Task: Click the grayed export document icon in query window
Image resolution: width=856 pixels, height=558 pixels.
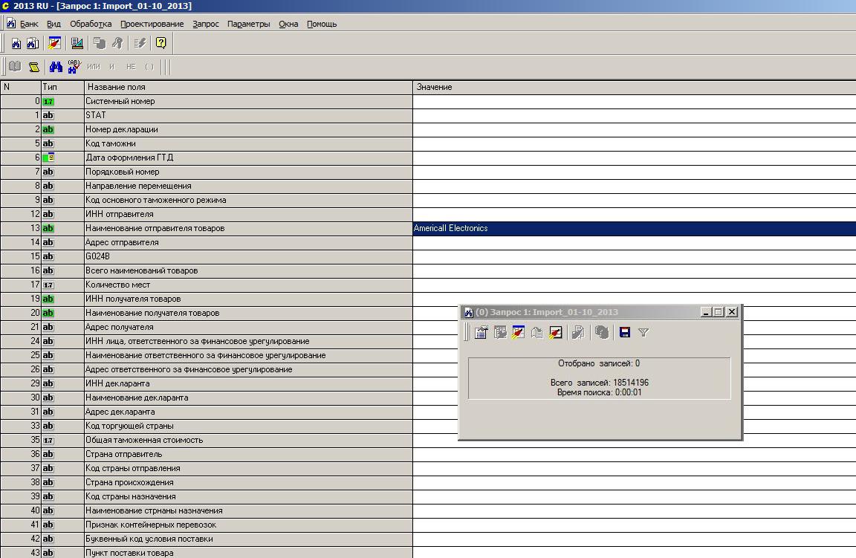Action: 578,333
